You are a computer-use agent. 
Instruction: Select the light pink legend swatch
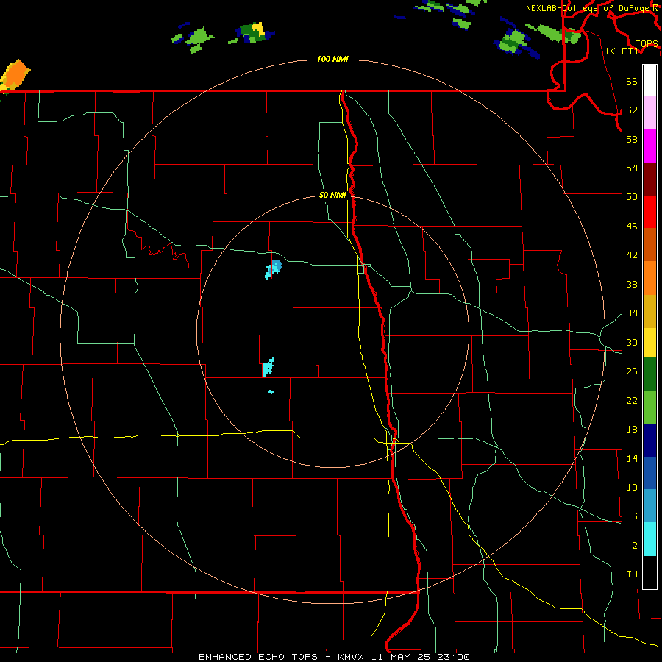(x=649, y=113)
